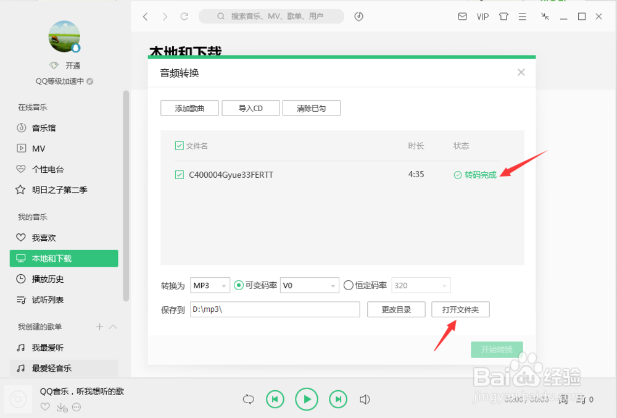Click the 打开文件夹 button

[x=460, y=309]
